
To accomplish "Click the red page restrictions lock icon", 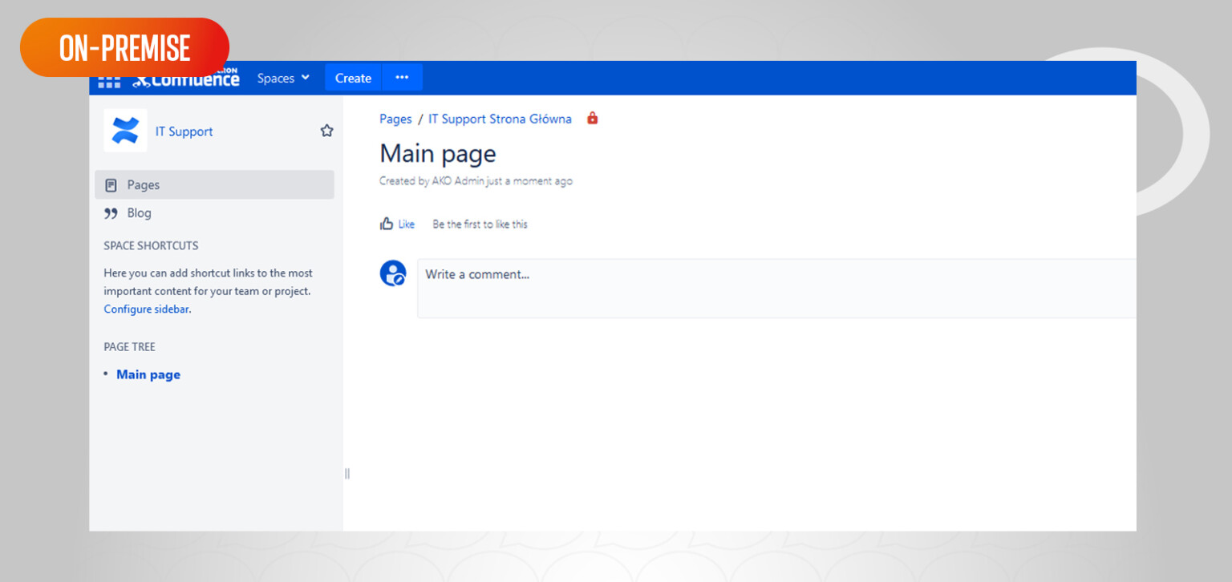I will point(593,119).
